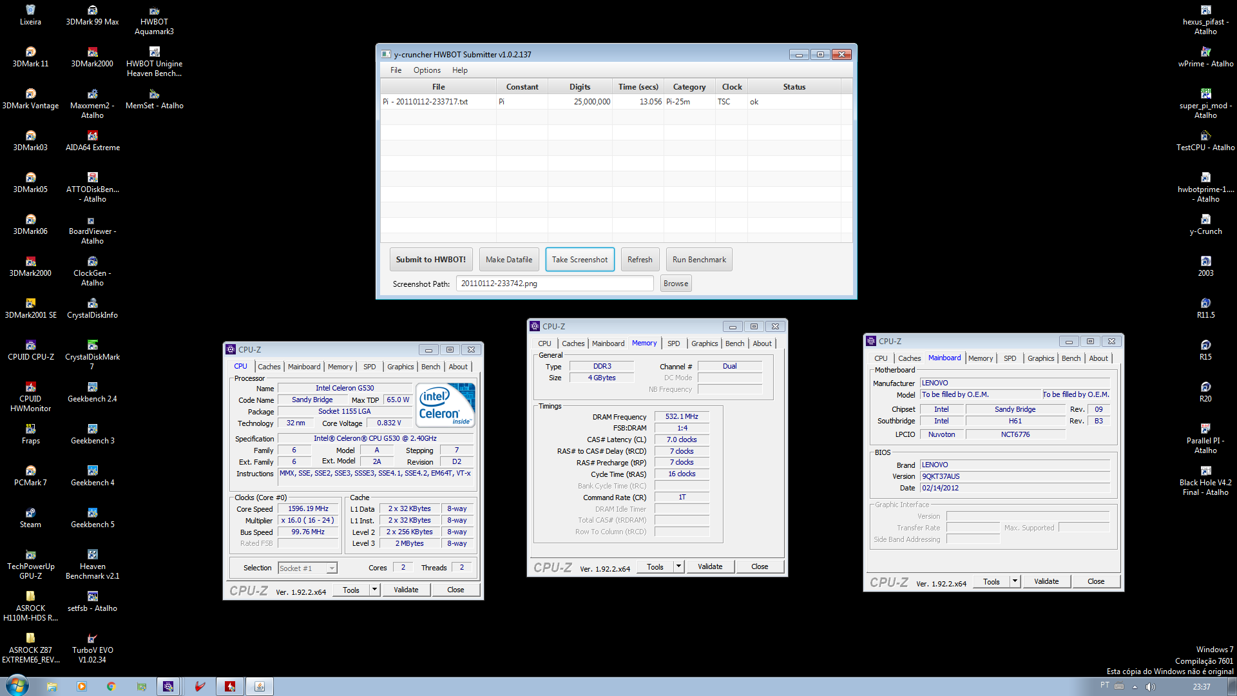Select TechPowerUp GPU-Z desktop icon
The image size is (1237, 696).
(30, 565)
